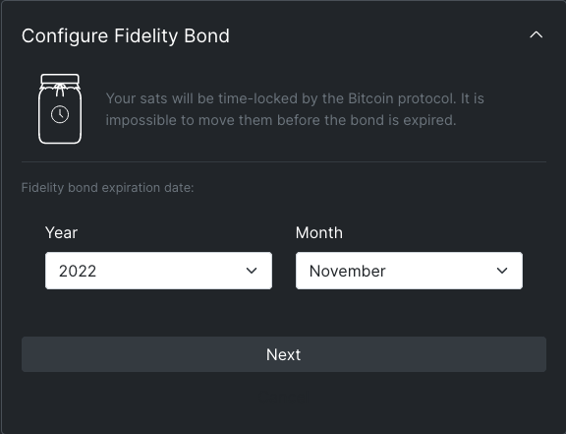
Task: Click the Configure Fidelity Bond heading
Action: point(125,35)
